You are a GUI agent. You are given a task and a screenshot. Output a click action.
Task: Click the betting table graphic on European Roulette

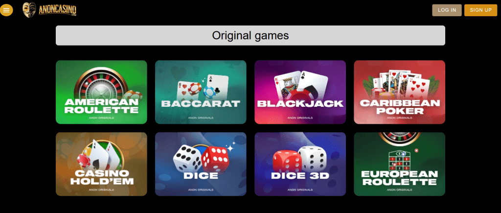pyautogui.click(x=399, y=161)
